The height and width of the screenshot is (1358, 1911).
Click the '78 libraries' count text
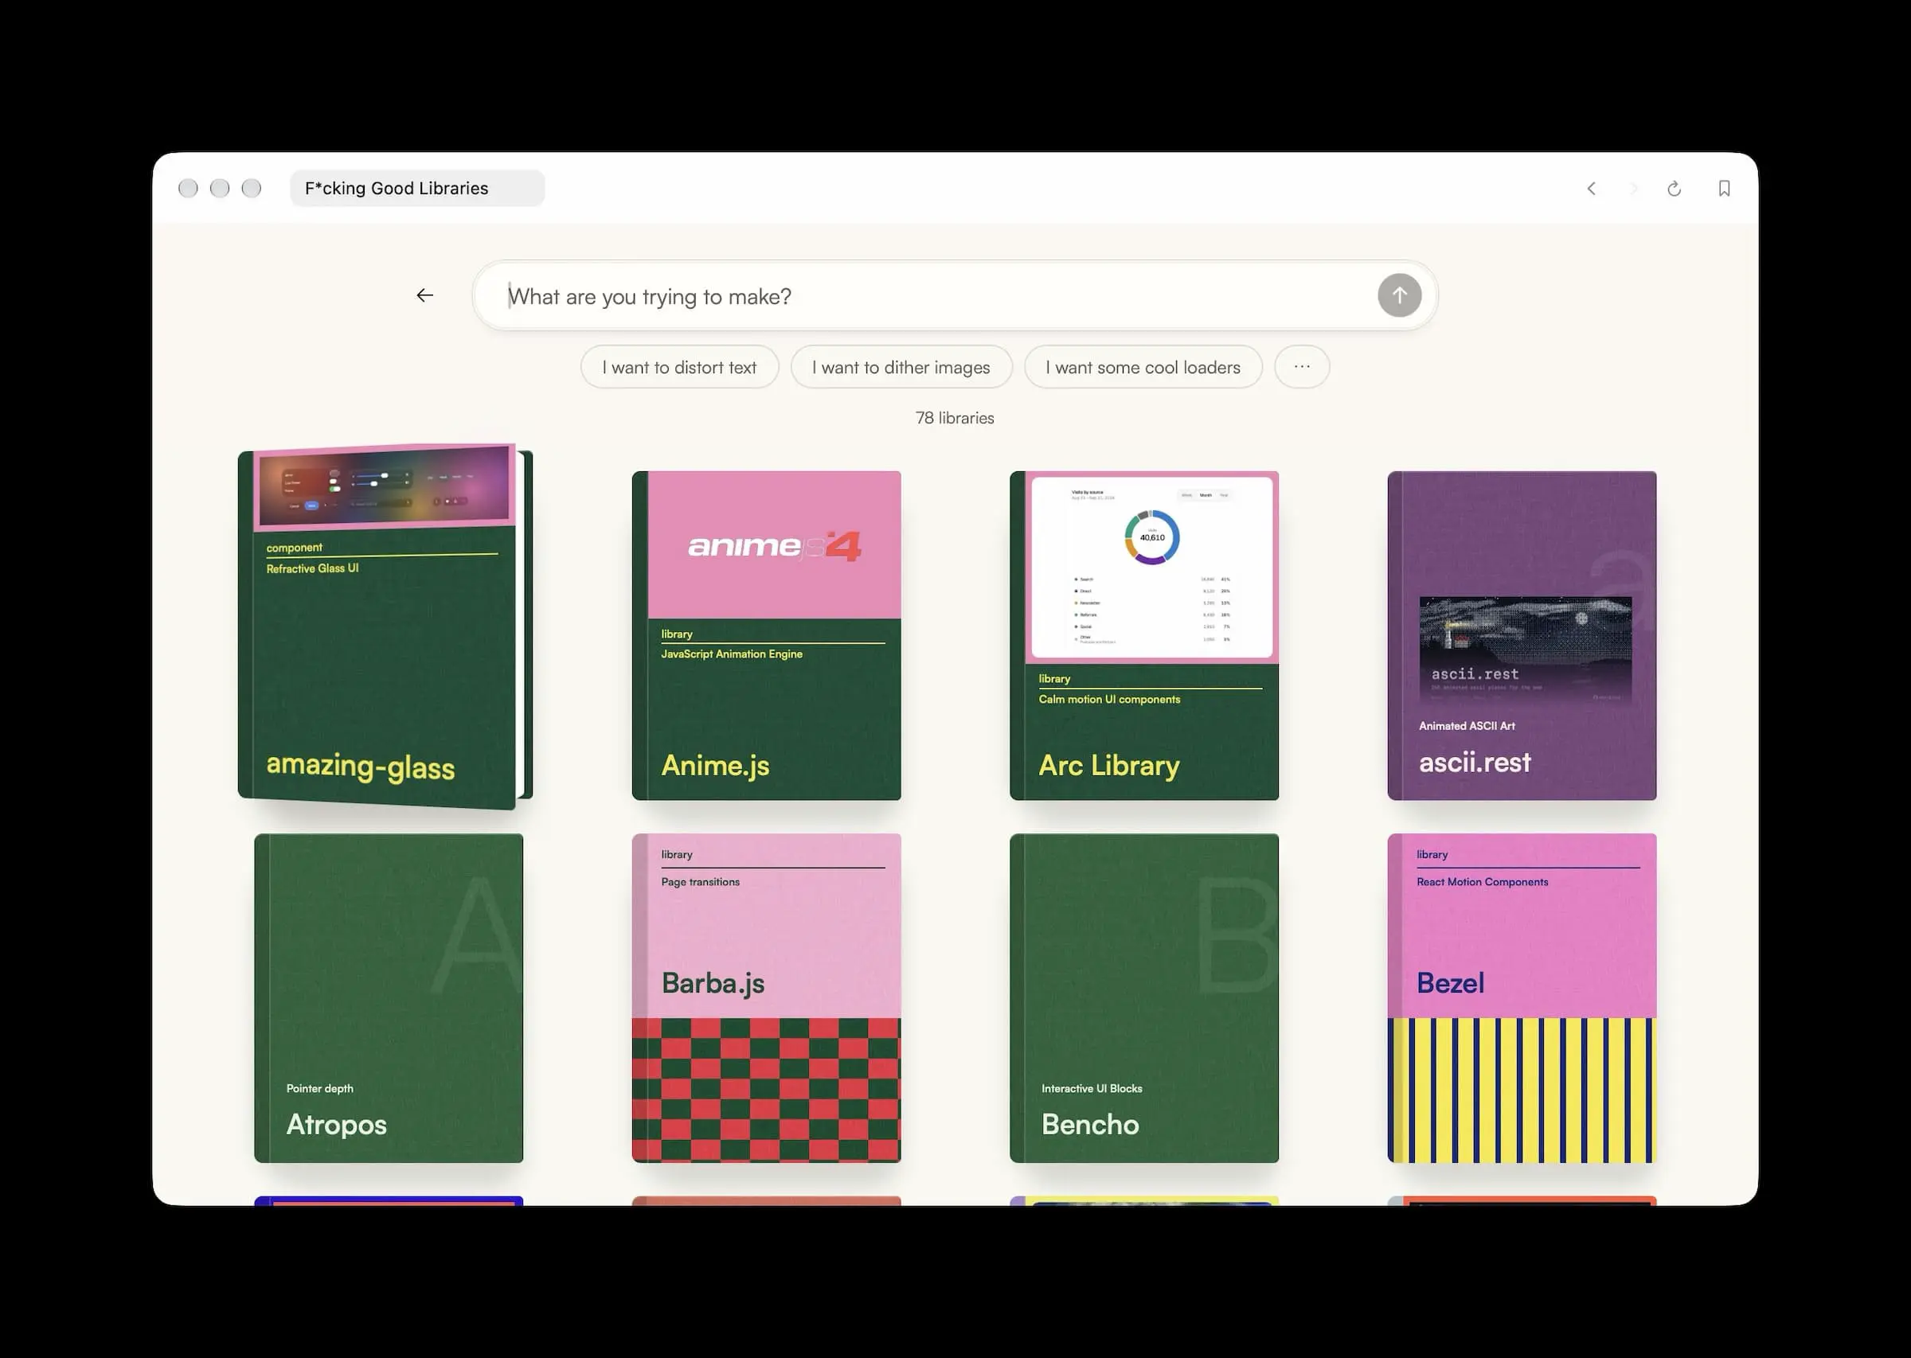(954, 418)
